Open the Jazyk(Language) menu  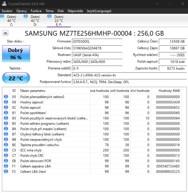(99, 11)
